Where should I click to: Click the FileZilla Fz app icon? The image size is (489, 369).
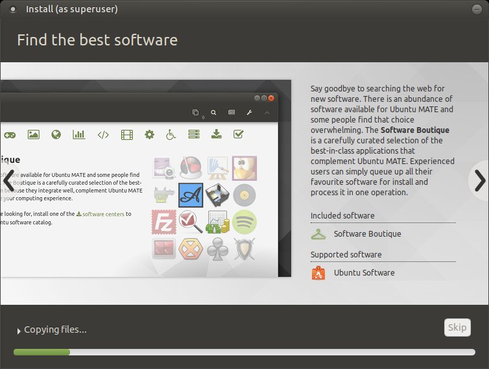tap(164, 222)
